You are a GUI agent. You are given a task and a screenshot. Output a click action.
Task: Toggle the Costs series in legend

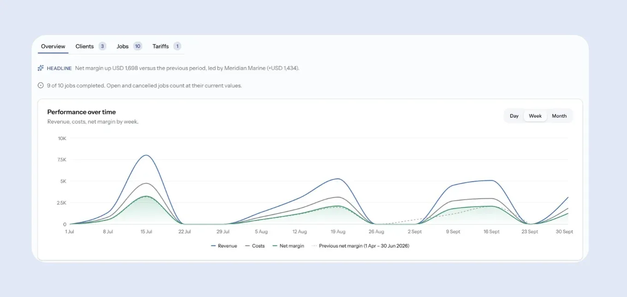click(255, 246)
